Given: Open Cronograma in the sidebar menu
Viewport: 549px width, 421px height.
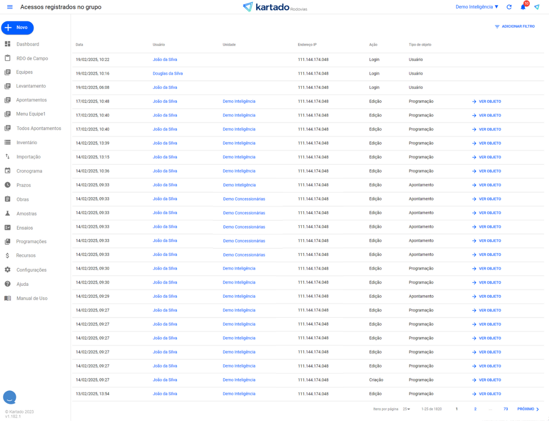Looking at the screenshot, I should coord(29,171).
